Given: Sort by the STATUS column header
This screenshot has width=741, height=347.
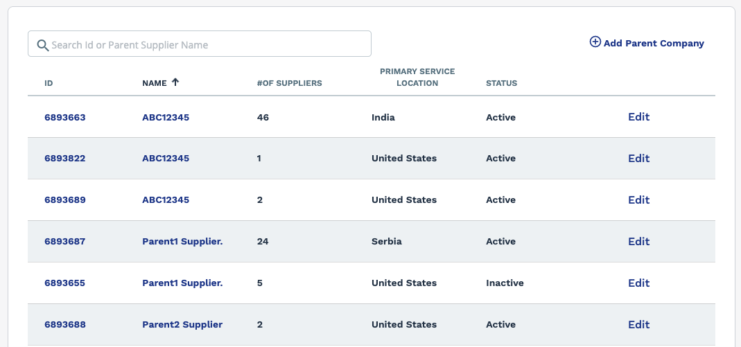Looking at the screenshot, I should click(501, 84).
